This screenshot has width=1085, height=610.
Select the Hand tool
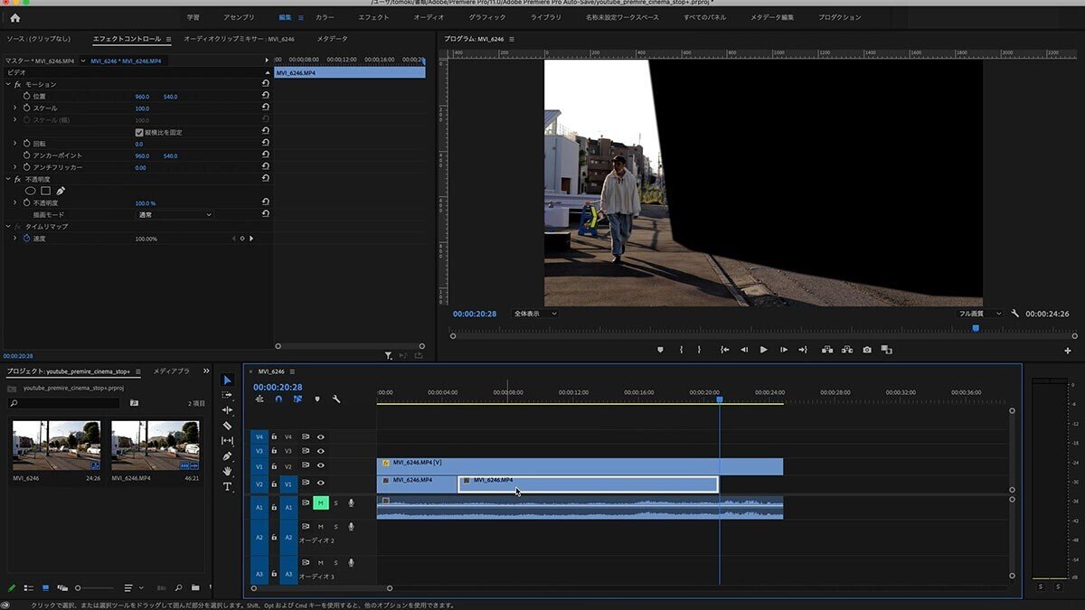click(x=227, y=471)
